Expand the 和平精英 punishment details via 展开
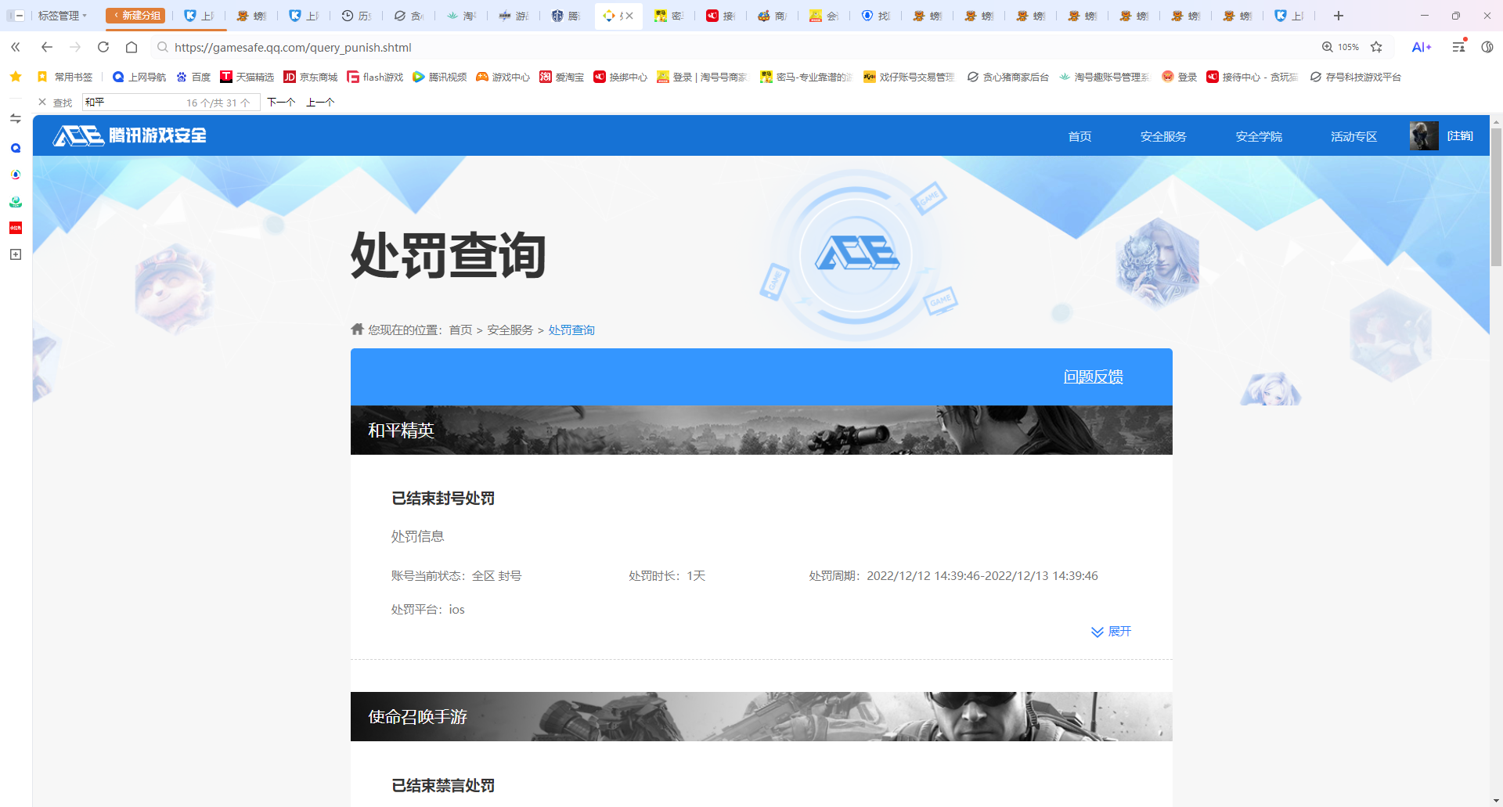The height and width of the screenshot is (807, 1503). point(1111,632)
